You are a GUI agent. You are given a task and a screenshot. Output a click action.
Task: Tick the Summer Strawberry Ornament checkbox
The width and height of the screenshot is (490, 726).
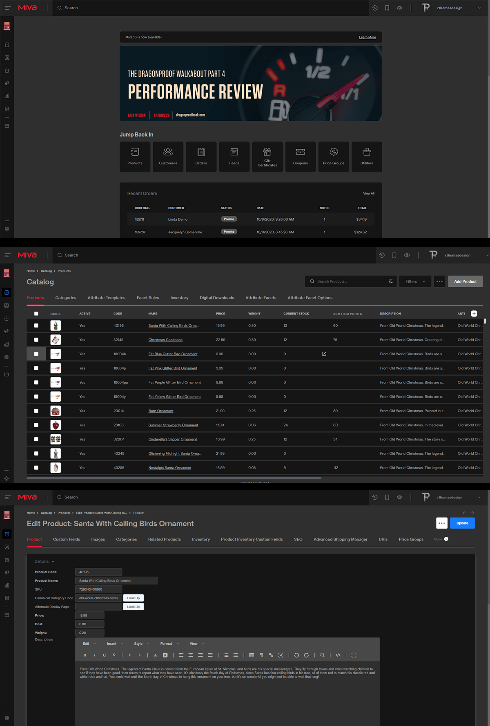36,425
